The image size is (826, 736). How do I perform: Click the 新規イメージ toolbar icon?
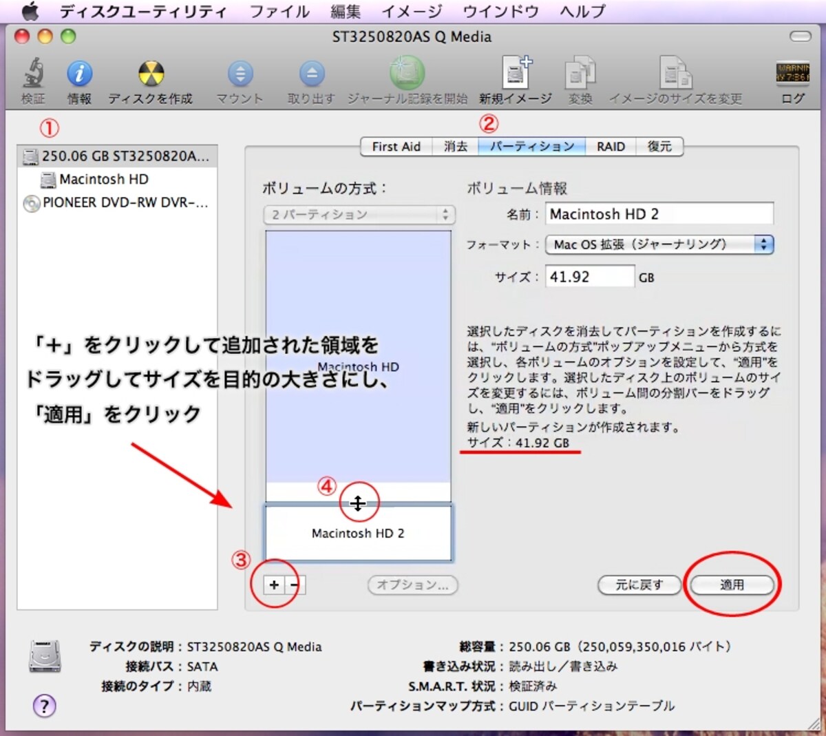[x=516, y=72]
